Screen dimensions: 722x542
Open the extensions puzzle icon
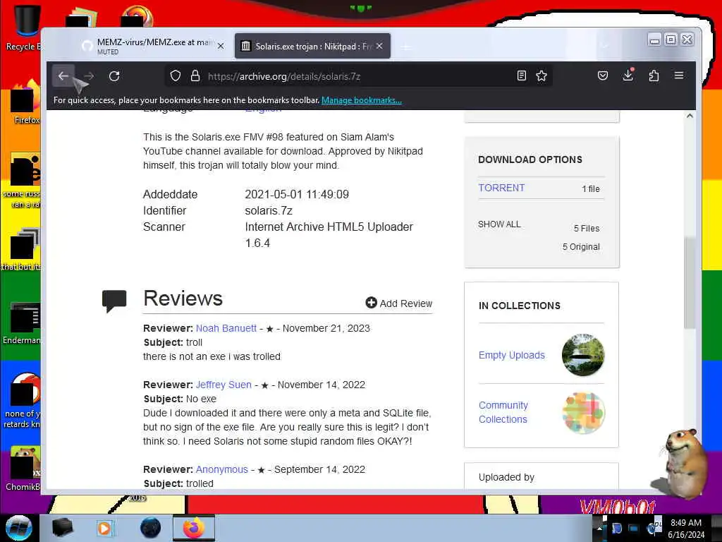[x=654, y=76]
